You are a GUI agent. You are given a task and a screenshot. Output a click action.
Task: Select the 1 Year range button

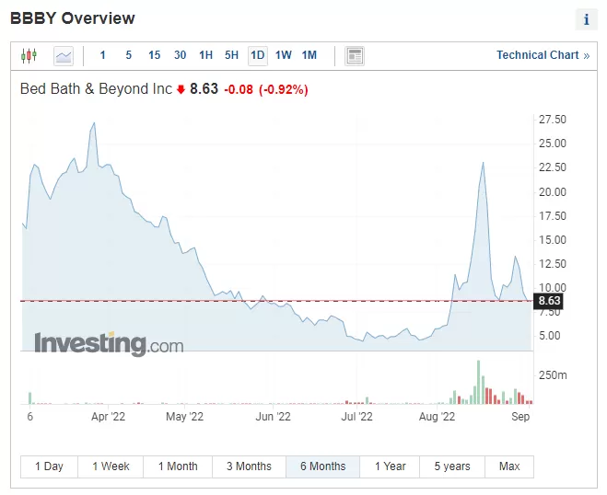(390, 466)
